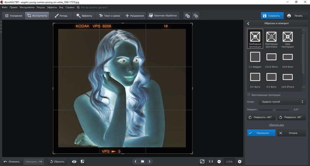
Task: Enable the Вертикальные пропорции checkbox
Action: tap(249, 95)
